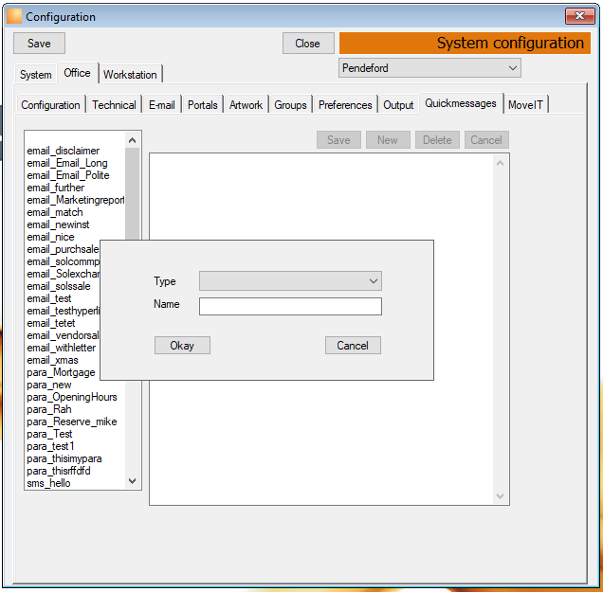Click Cancel in the dialog
The image size is (603, 592).
click(353, 346)
